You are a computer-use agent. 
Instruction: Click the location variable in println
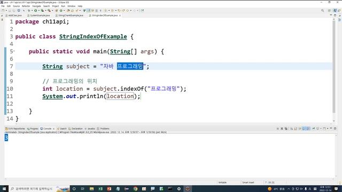[x=120, y=96]
